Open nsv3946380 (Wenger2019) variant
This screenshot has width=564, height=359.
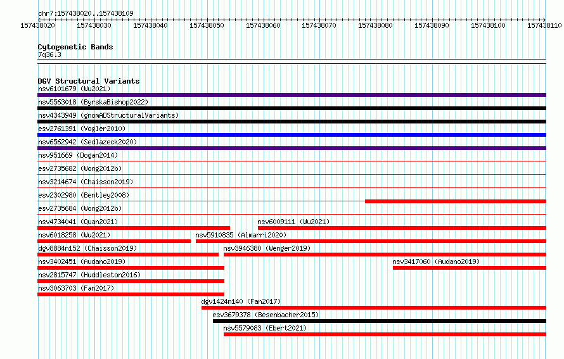[x=267, y=248]
